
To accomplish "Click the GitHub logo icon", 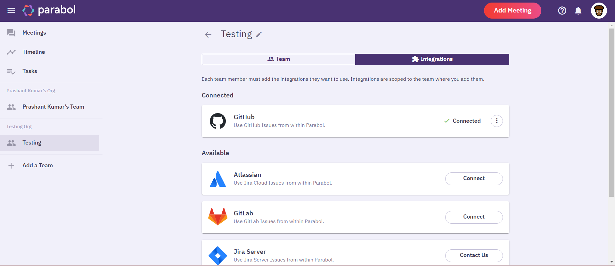I will click(x=218, y=121).
